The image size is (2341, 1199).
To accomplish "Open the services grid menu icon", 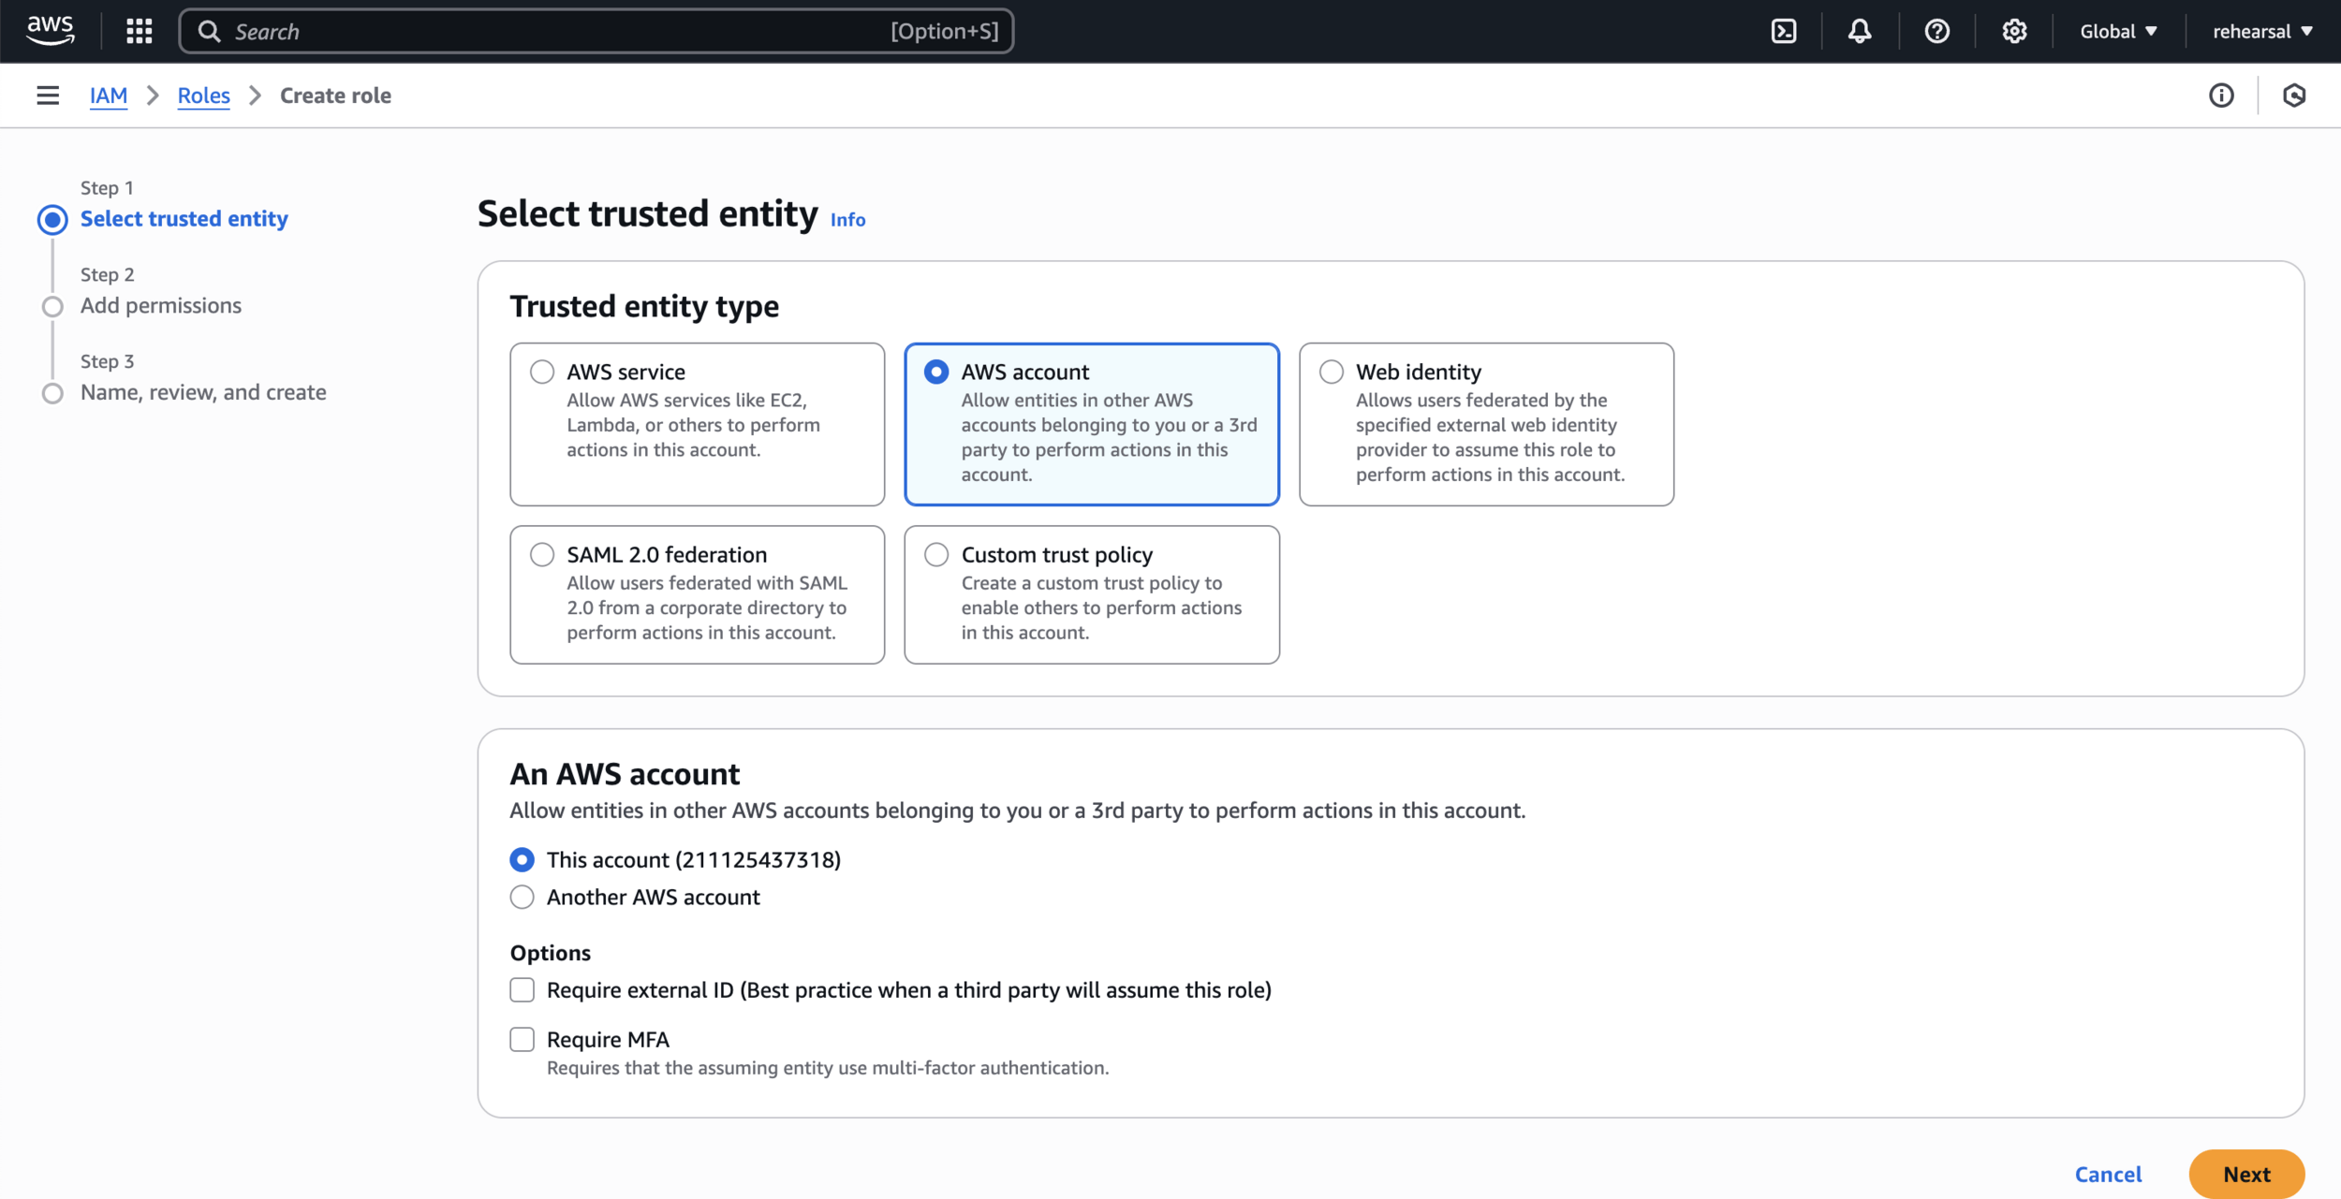I will coord(139,31).
